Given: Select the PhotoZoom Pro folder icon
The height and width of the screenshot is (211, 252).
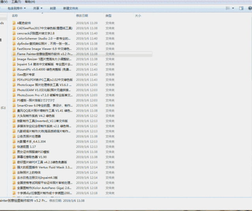Looking at the screenshot, I should point(14,95).
